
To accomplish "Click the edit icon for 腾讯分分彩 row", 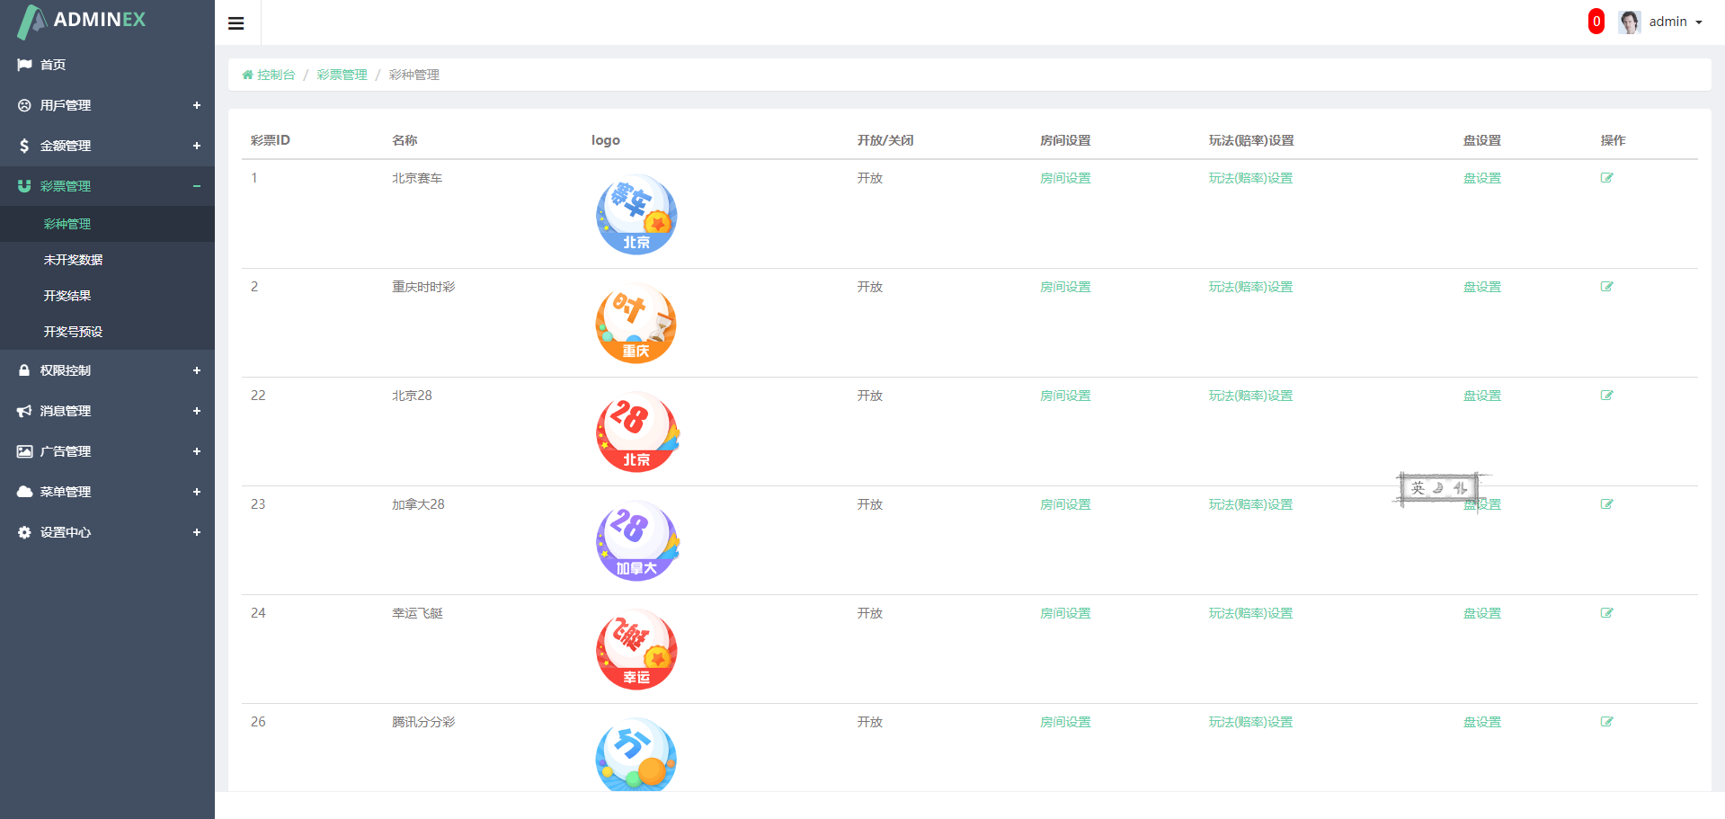I will pyautogui.click(x=1606, y=722).
